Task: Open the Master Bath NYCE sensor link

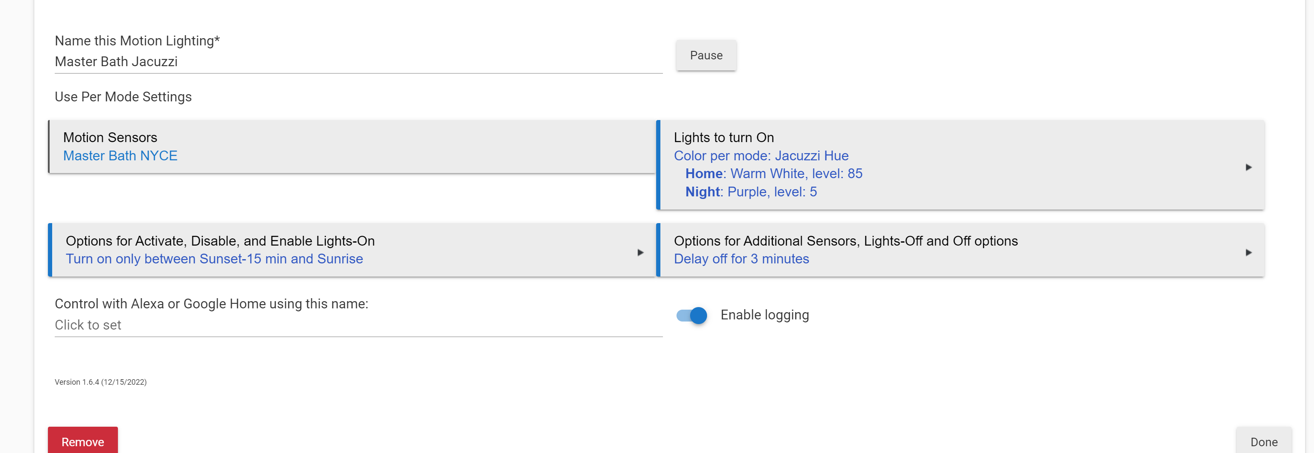Action: (120, 156)
